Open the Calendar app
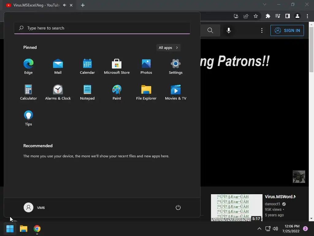 click(x=87, y=66)
